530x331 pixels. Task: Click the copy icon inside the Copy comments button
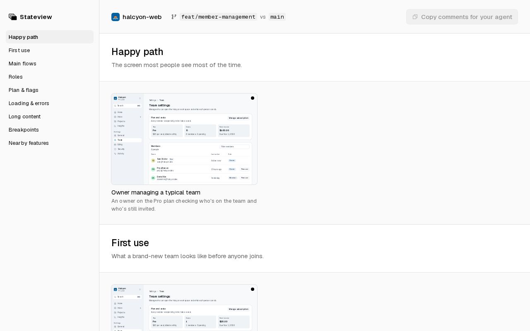point(415,17)
